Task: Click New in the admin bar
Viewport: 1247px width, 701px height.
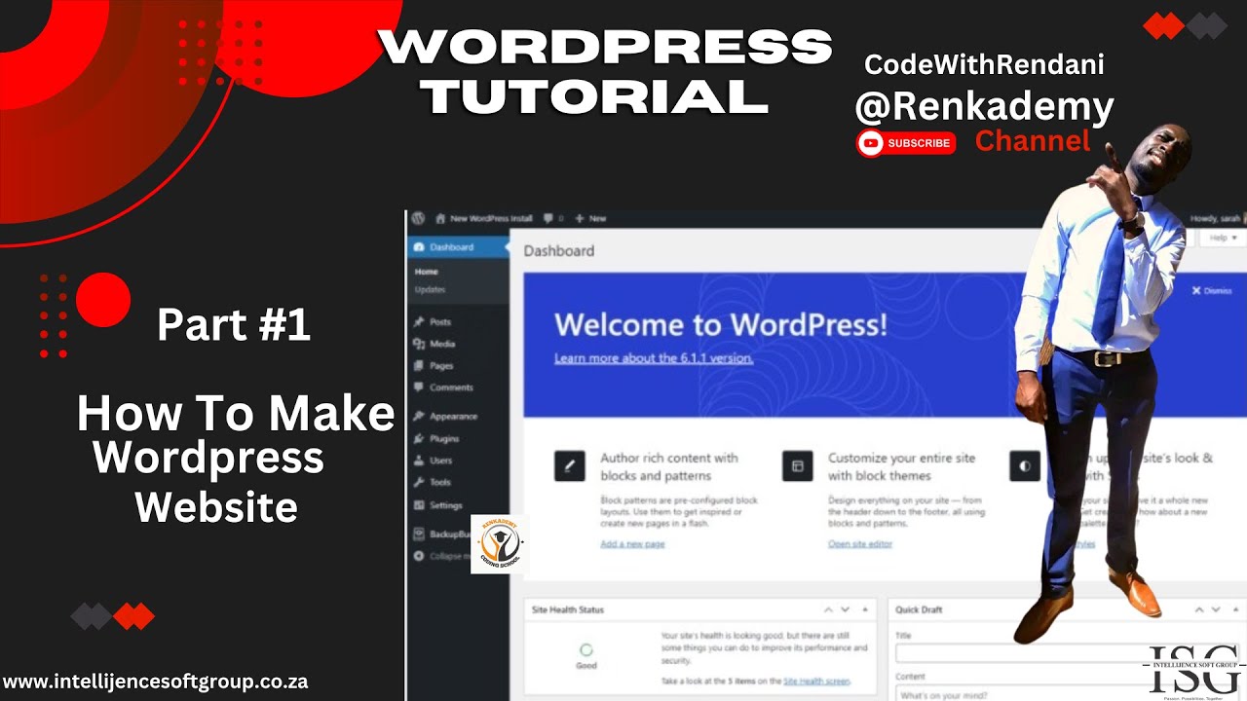Action: pyautogui.click(x=597, y=218)
